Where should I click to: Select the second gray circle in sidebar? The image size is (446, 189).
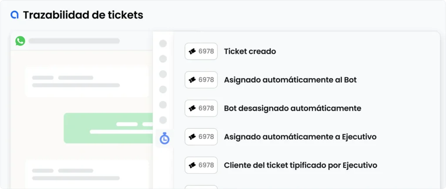[163, 59]
